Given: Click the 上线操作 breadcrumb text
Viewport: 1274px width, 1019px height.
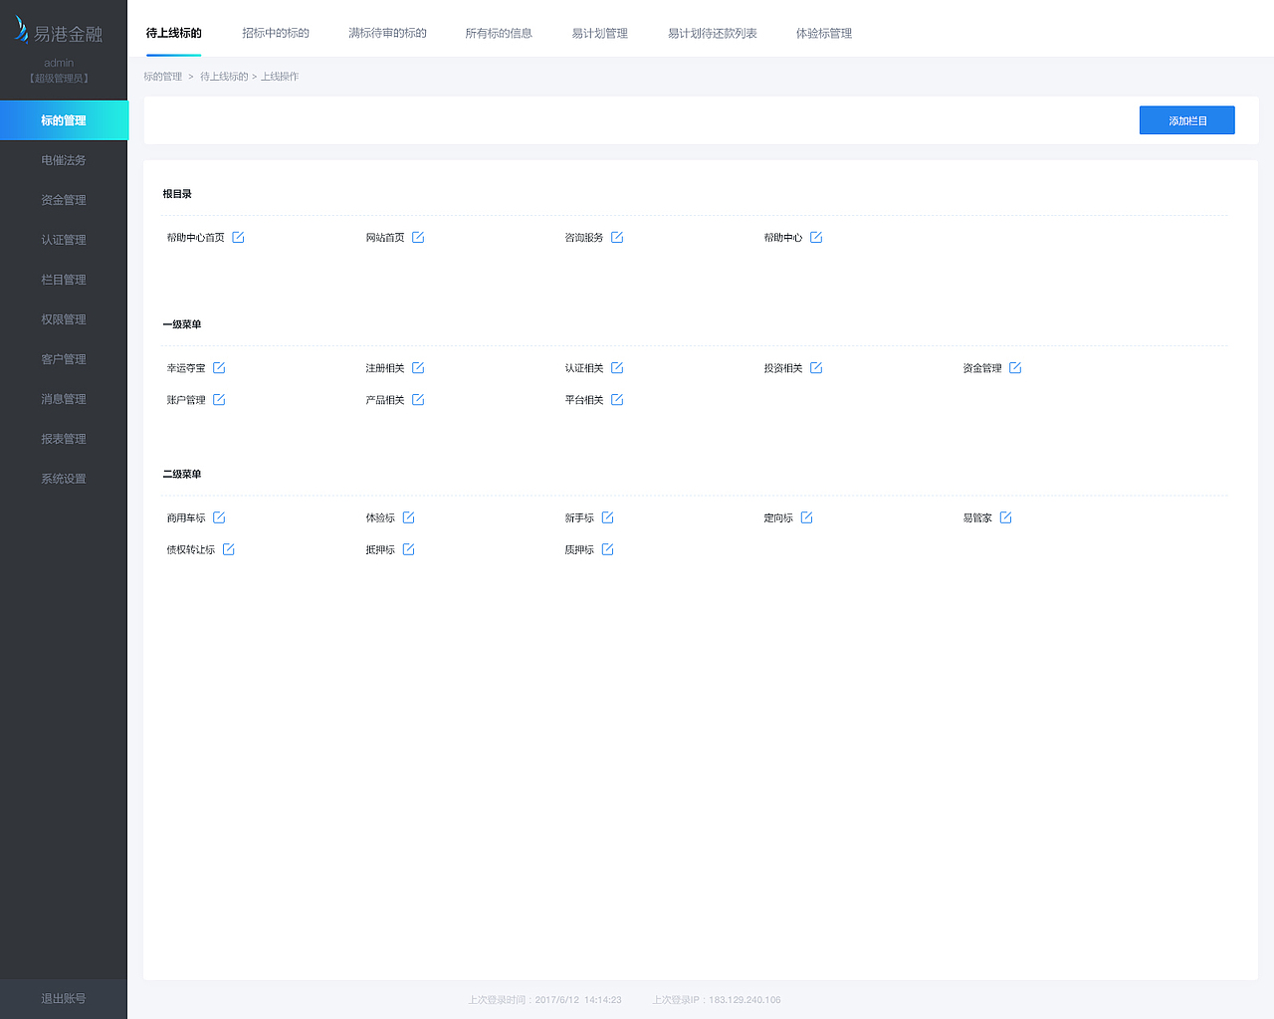Looking at the screenshot, I should pyautogui.click(x=280, y=77).
